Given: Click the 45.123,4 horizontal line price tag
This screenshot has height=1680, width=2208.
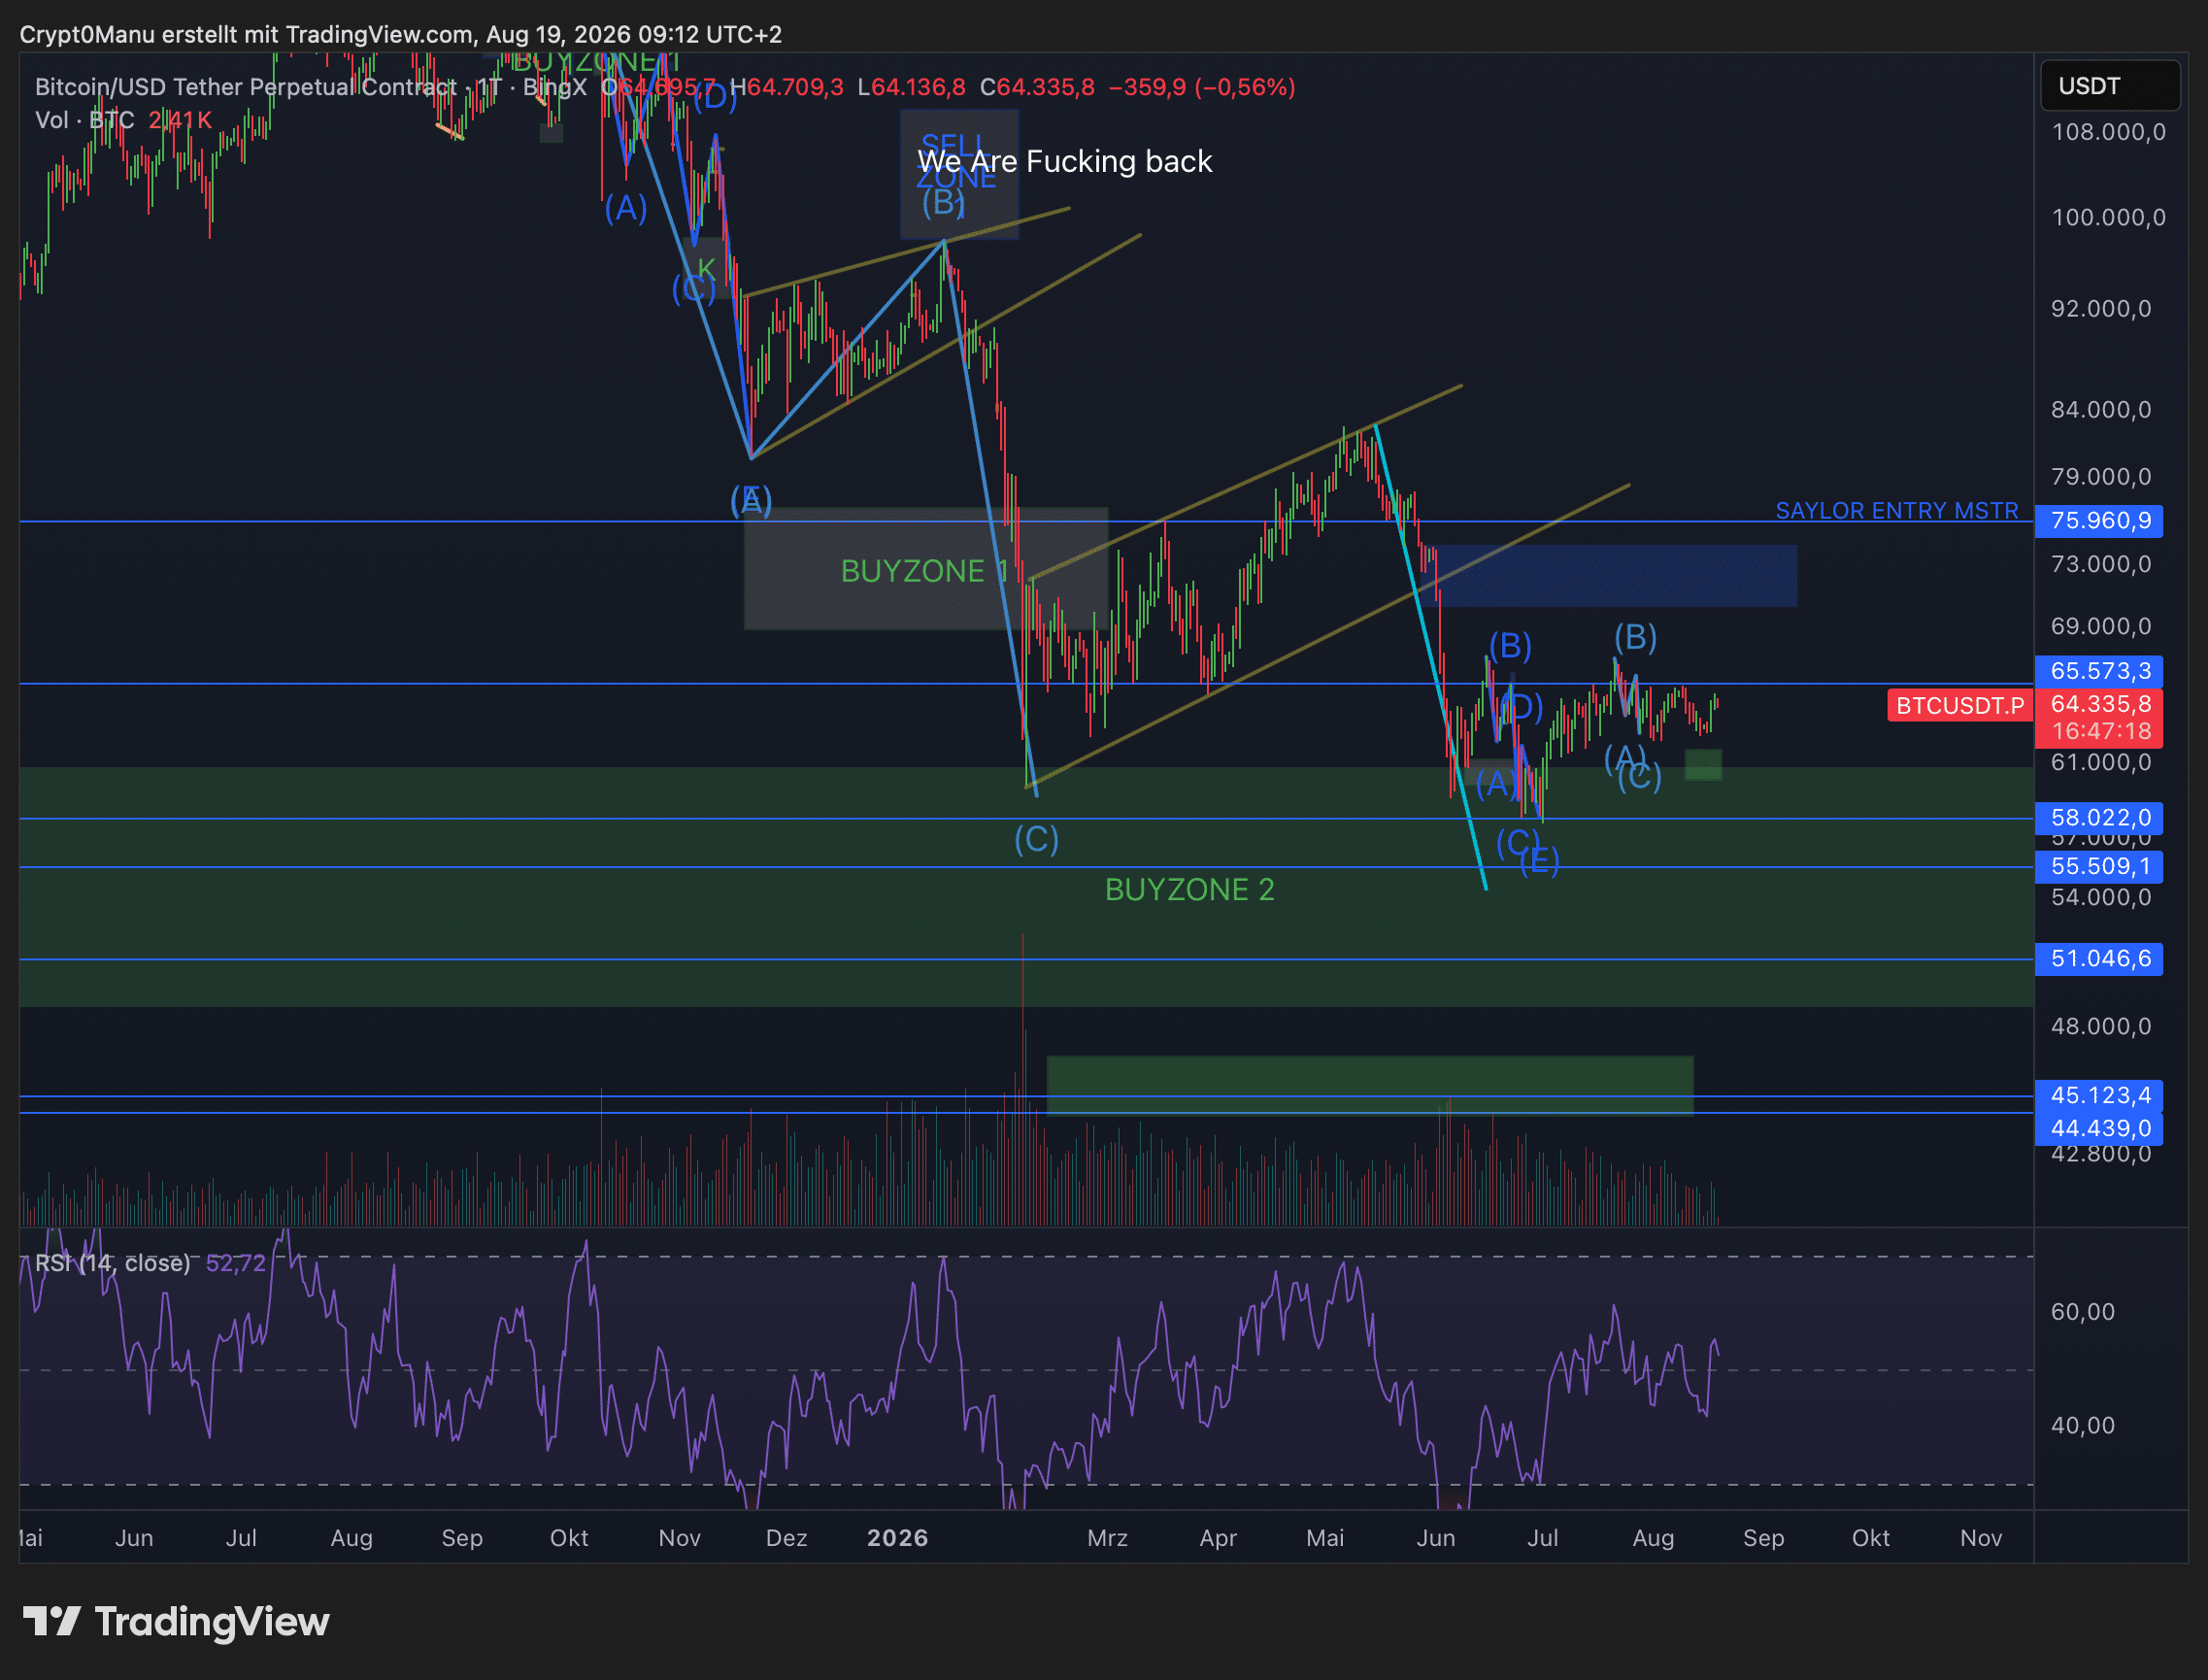Looking at the screenshot, I should tap(2099, 1096).
